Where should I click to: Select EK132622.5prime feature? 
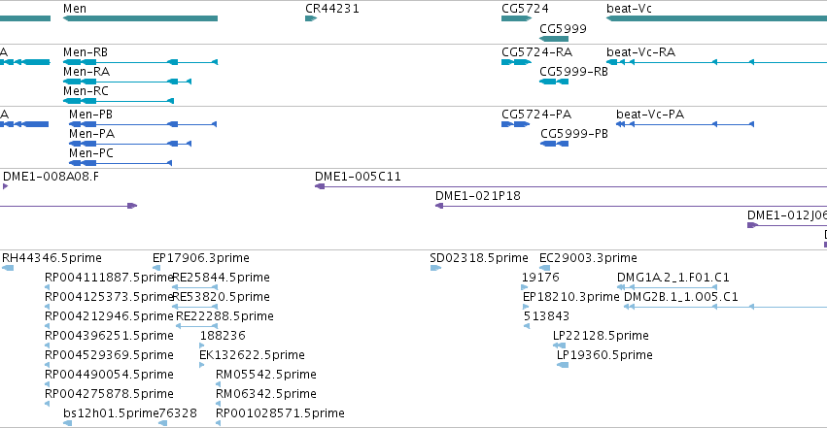202,365
